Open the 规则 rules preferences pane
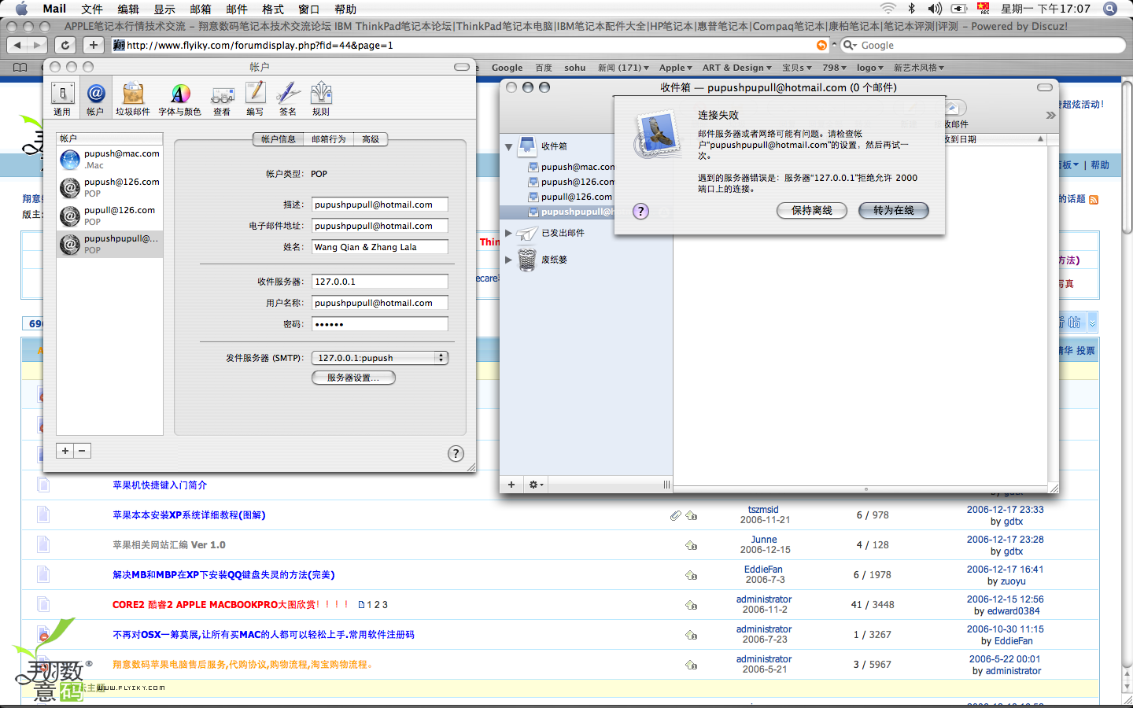Viewport: 1133px width, 708px height. pos(321,98)
